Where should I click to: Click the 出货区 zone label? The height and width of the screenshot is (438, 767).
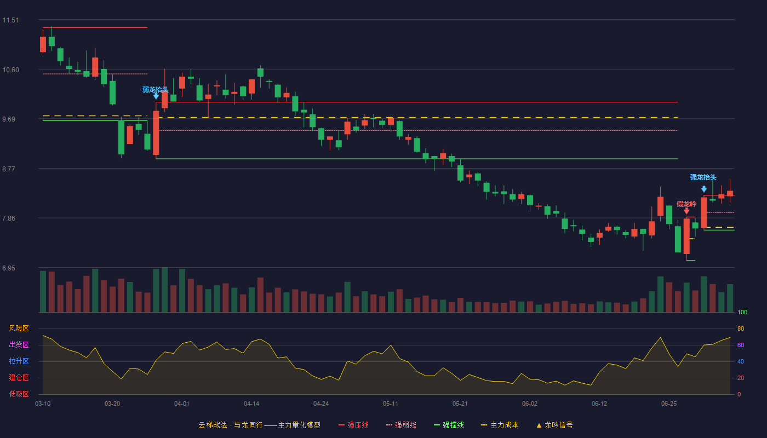19,345
